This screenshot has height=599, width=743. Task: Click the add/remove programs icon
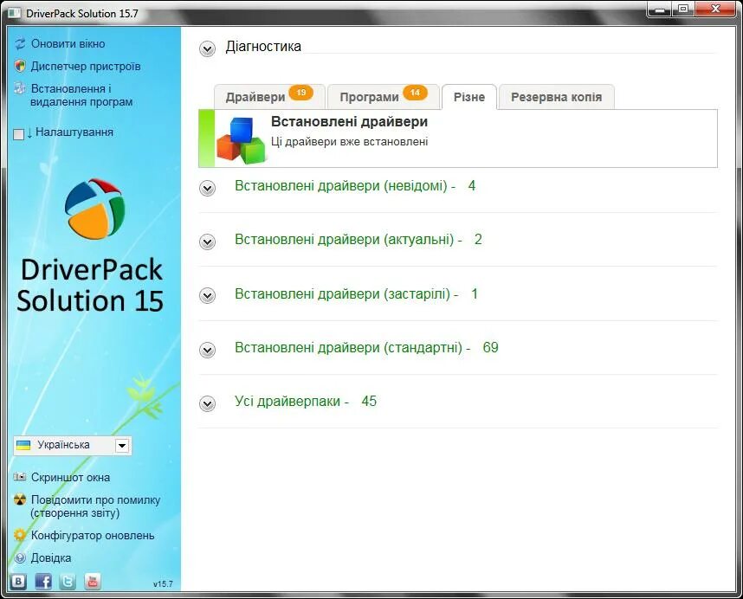[20, 88]
